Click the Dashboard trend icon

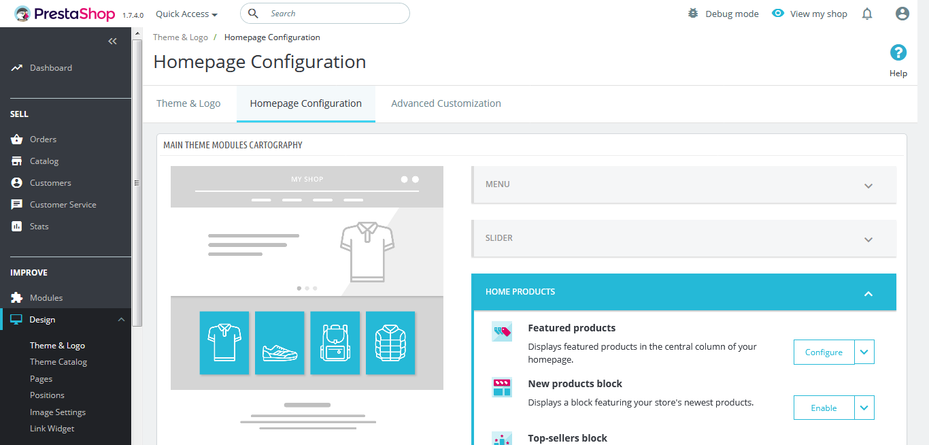(x=17, y=68)
